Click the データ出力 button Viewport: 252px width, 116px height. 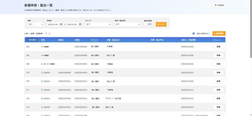(219, 5)
